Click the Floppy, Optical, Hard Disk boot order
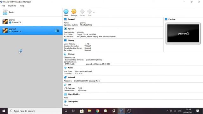 (x=87, y=35)
